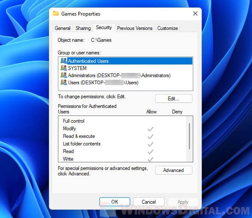252x218 pixels.
Task: Click the Allow column header
Action: pos(151,112)
